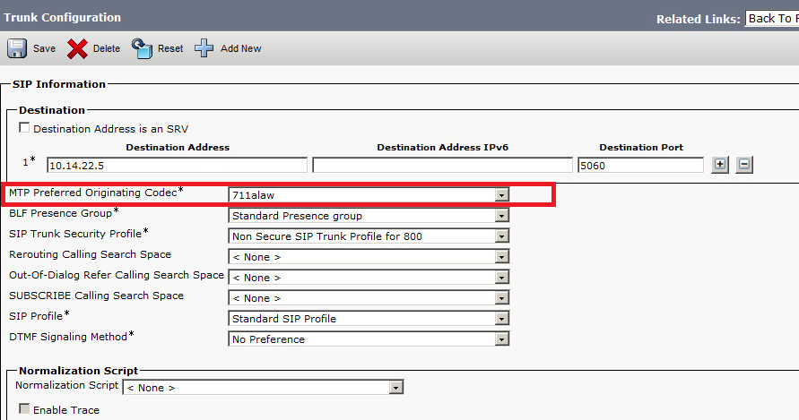799x420 pixels.
Task: Click the Reset icon in toolbar
Action: click(143, 48)
